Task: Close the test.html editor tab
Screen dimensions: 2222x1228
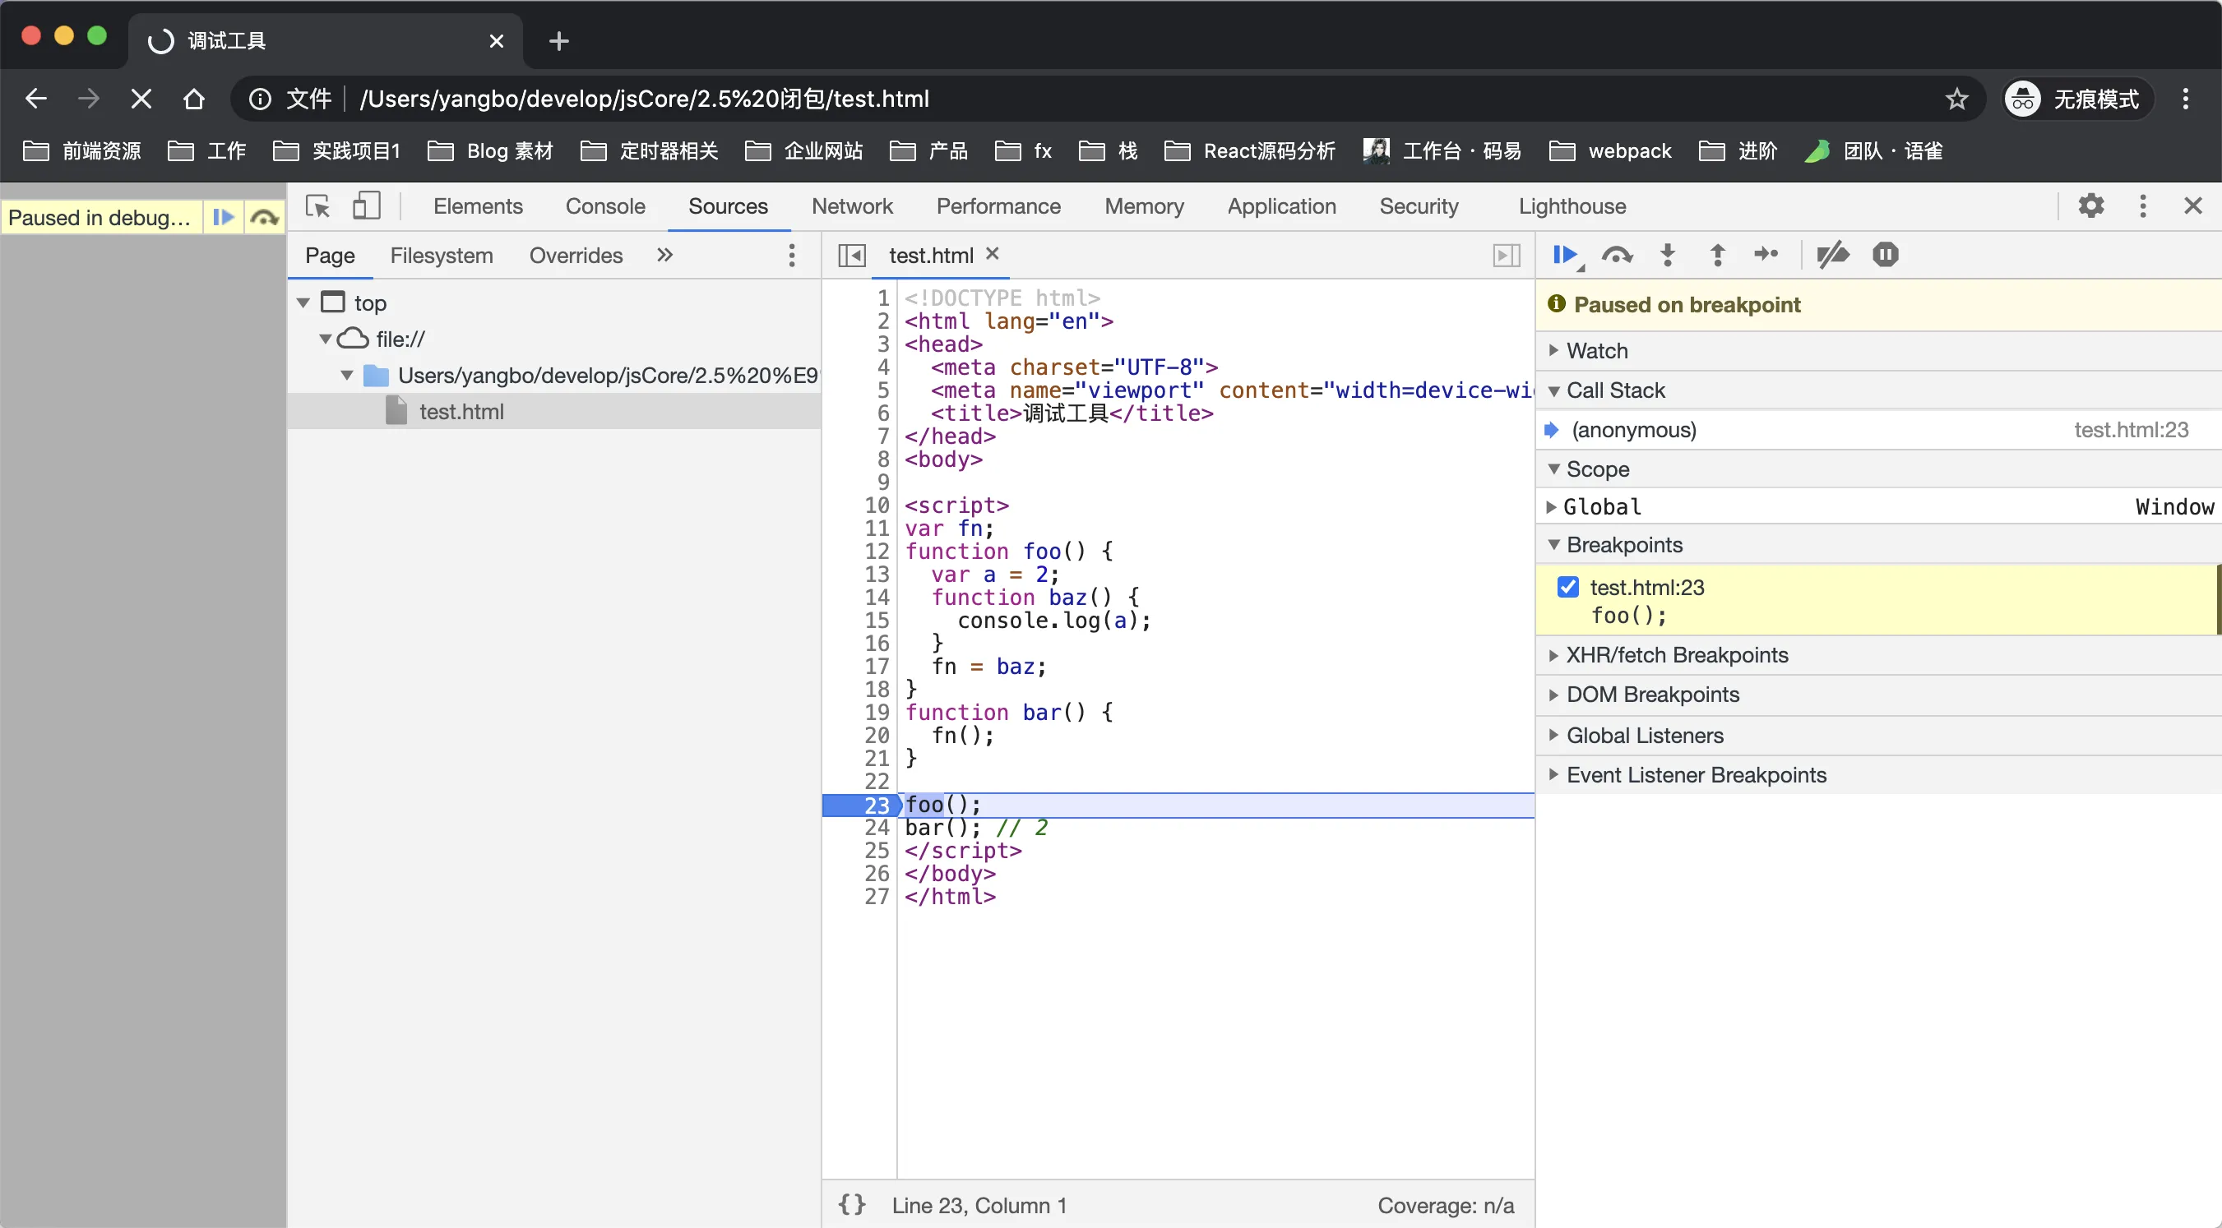Action: click(x=993, y=253)
